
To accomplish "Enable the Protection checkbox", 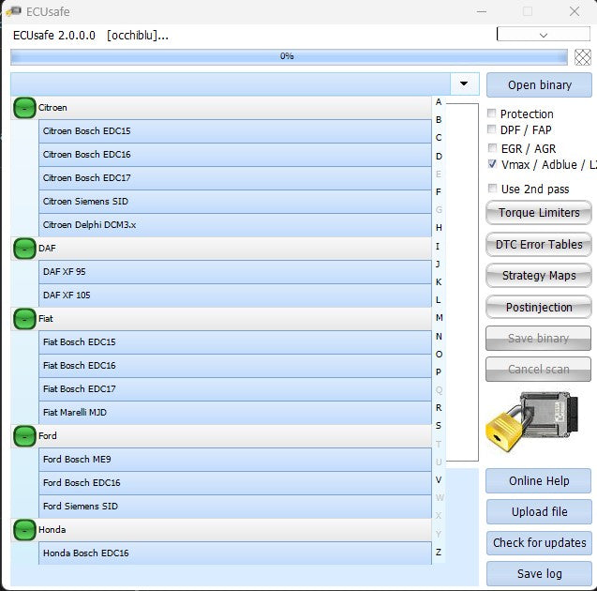I will pos(491,114).
